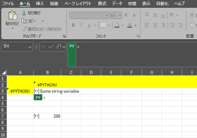Switch to 数式 tab

pos(102,3)
